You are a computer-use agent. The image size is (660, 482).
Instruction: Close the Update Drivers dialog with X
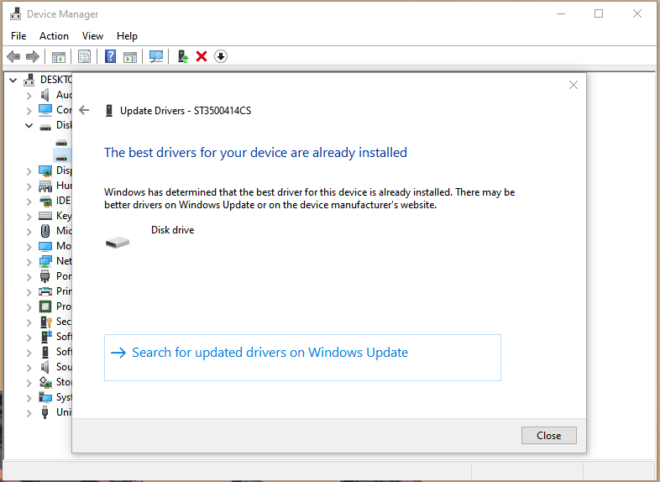point(574,85)
